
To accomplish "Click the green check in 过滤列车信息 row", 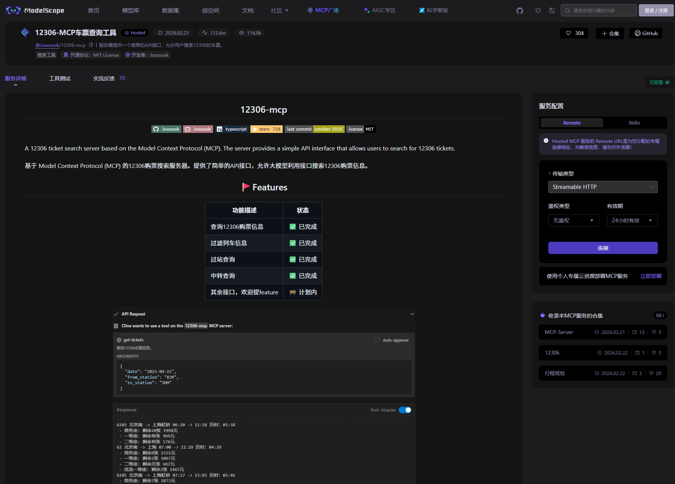I will 293,243.
